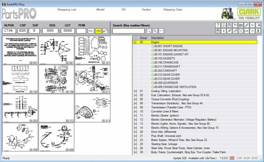Collapse the 00 Engine group
Screen dimensions: 264x162
coord(135,42)
